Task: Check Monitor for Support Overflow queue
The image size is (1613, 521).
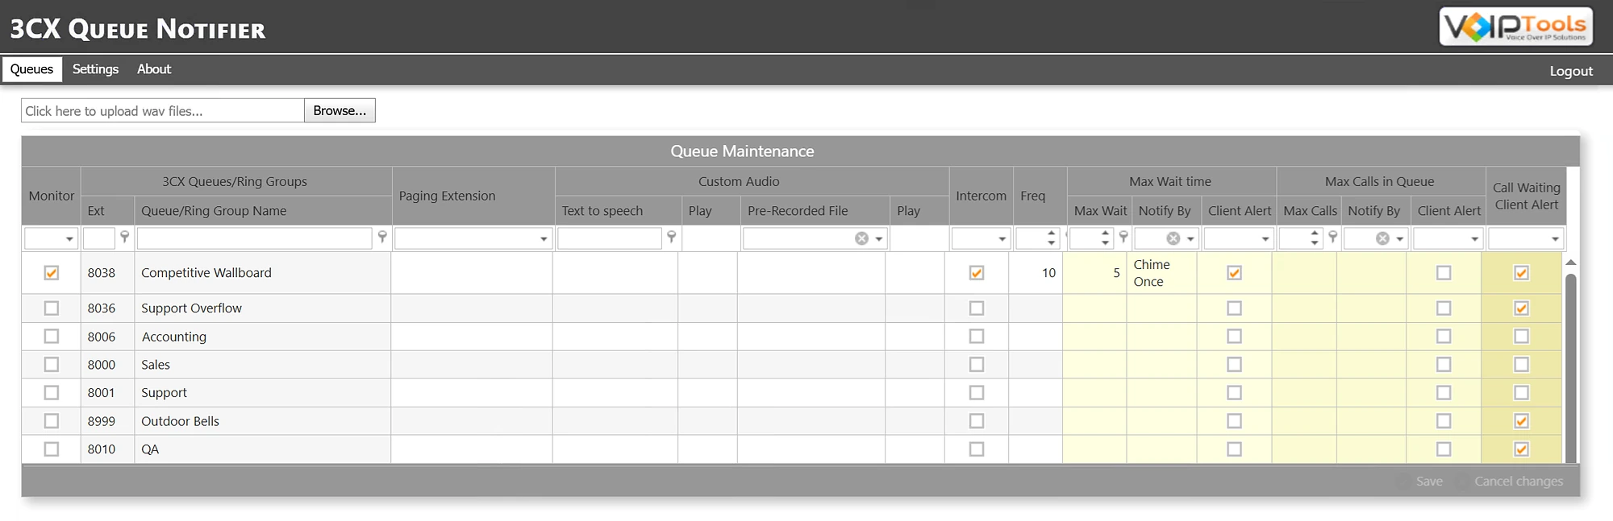Action: pos(52,308)
